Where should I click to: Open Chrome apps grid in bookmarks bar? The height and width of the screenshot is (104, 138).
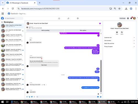[x=3, y=13]
